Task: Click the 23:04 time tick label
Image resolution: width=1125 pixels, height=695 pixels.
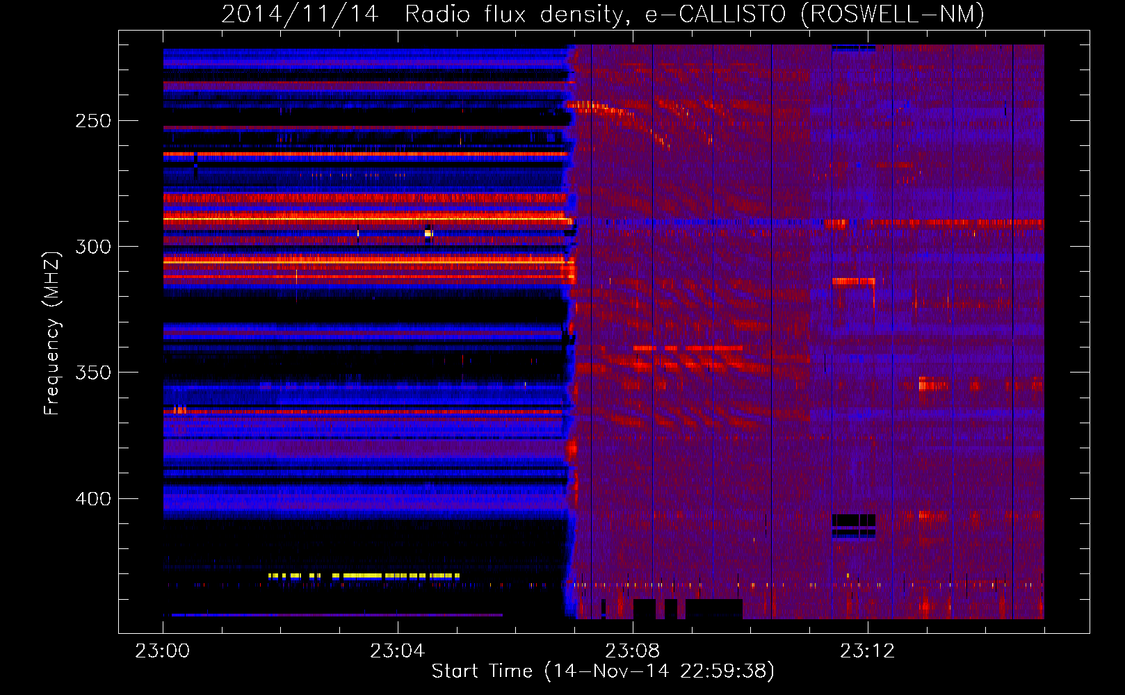Action: pyautogui.click(x=398, y=651)
